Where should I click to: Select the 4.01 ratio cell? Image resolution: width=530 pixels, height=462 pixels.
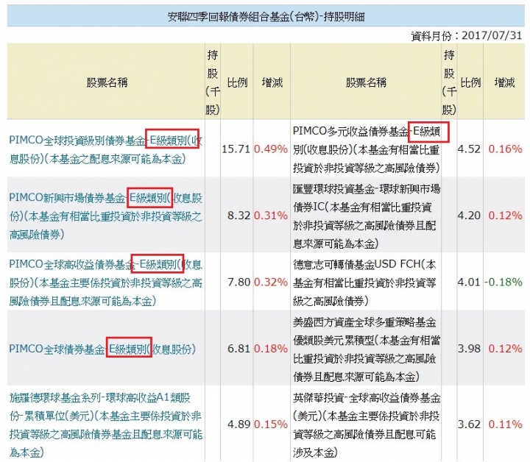[x=469, y=282]
